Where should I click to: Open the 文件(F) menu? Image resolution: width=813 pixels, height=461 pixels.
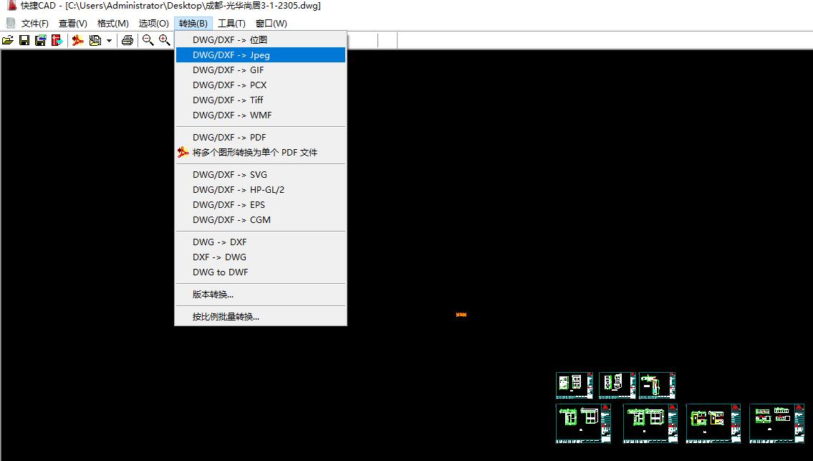pos(34,23)
